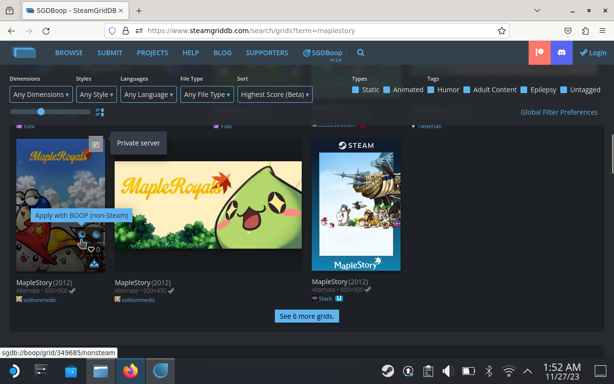Open the clipboard tray icon
This screenshot has height=384, width=614.
pos(428,371)
